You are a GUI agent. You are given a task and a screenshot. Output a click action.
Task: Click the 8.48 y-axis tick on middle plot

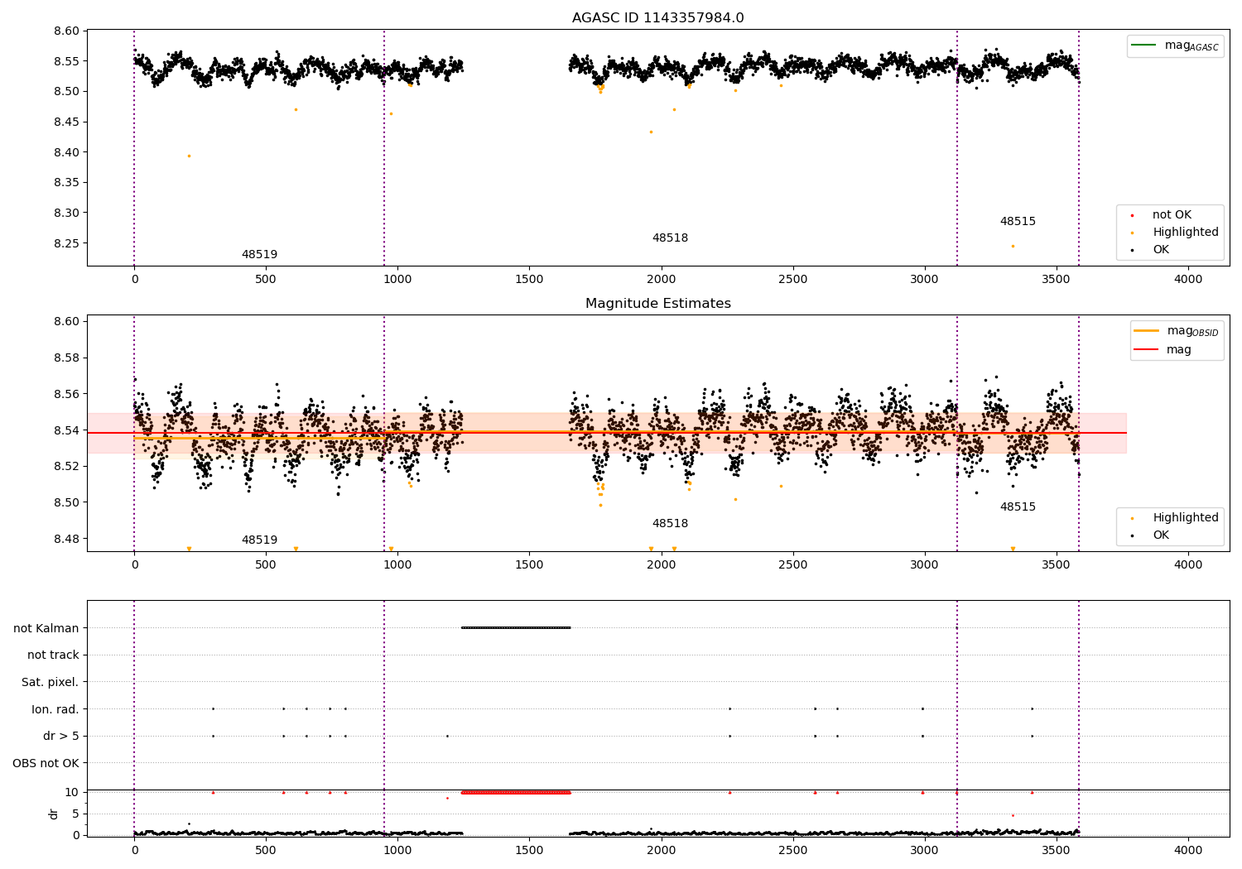click(65, 539)
